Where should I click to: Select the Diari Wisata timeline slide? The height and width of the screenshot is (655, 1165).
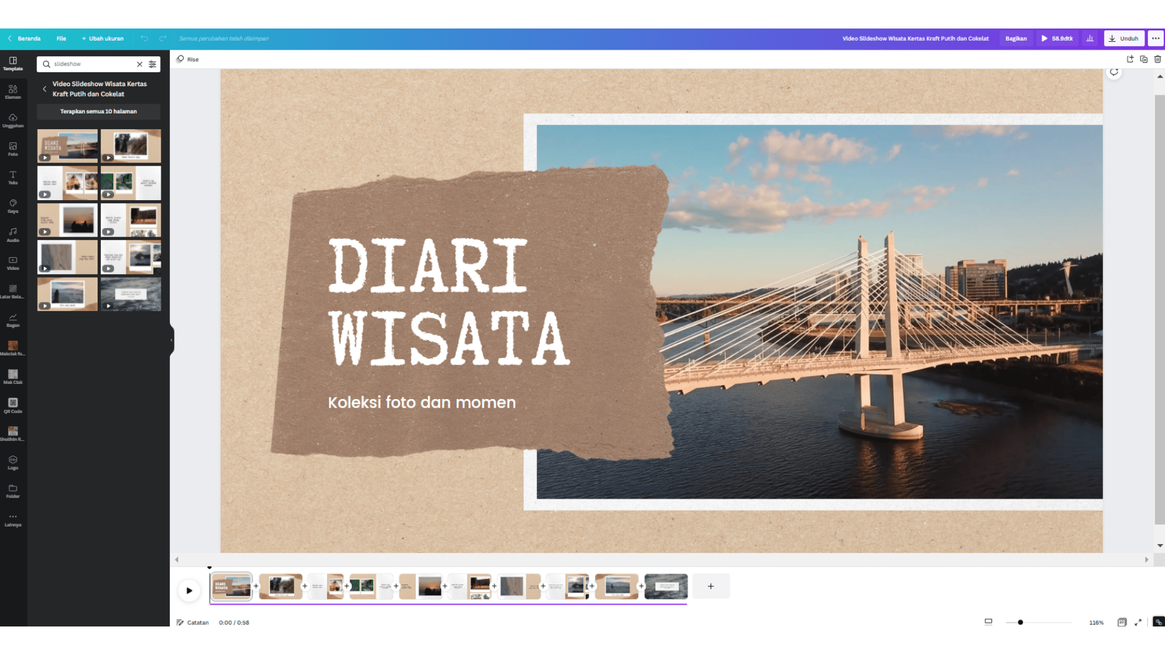(x=231, y=586)
